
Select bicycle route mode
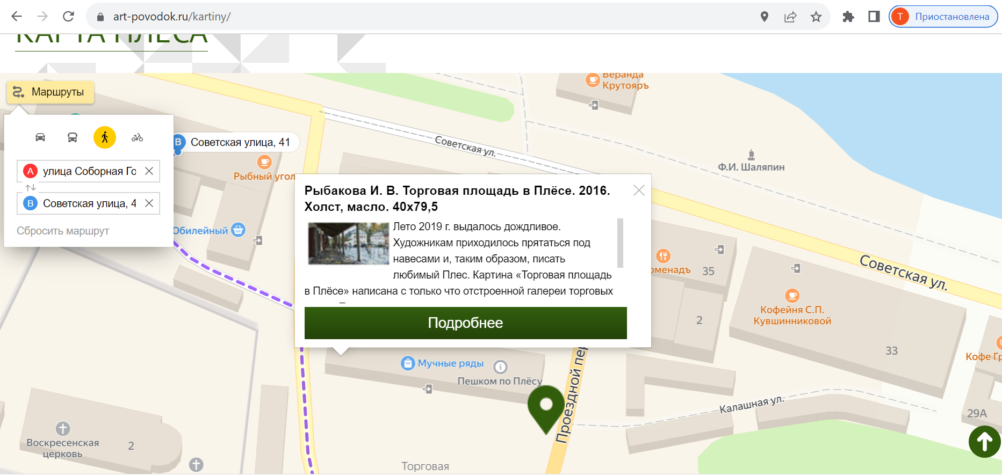[x=137, y=137]
